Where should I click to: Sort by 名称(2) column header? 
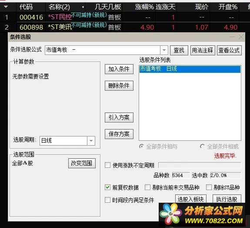(x=59, y=7)
